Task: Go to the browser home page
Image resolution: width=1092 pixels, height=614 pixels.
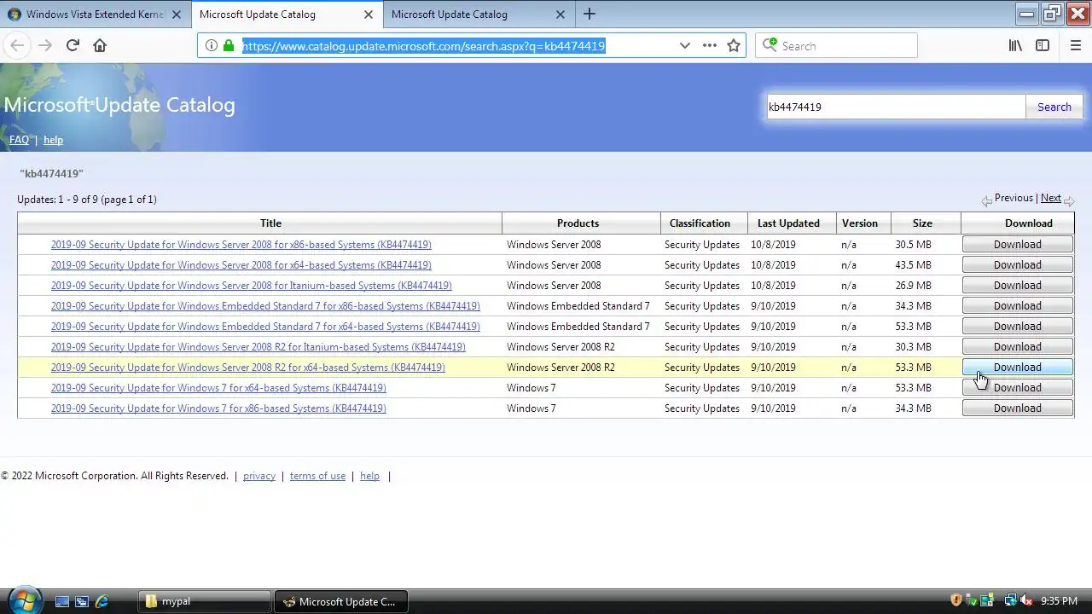Action: pyautogui.click(x=100, y=45)
